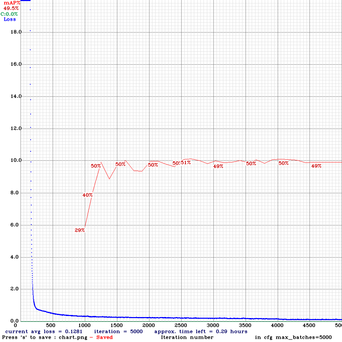The image size is (342, 342).
Task: Click the 49% label near iteration 3000
Action: [218, 167]
